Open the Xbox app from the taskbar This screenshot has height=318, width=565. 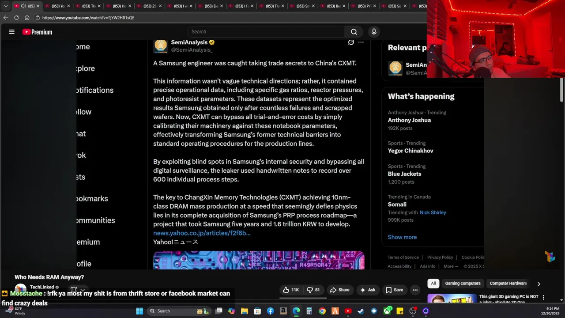pos(387,311)
